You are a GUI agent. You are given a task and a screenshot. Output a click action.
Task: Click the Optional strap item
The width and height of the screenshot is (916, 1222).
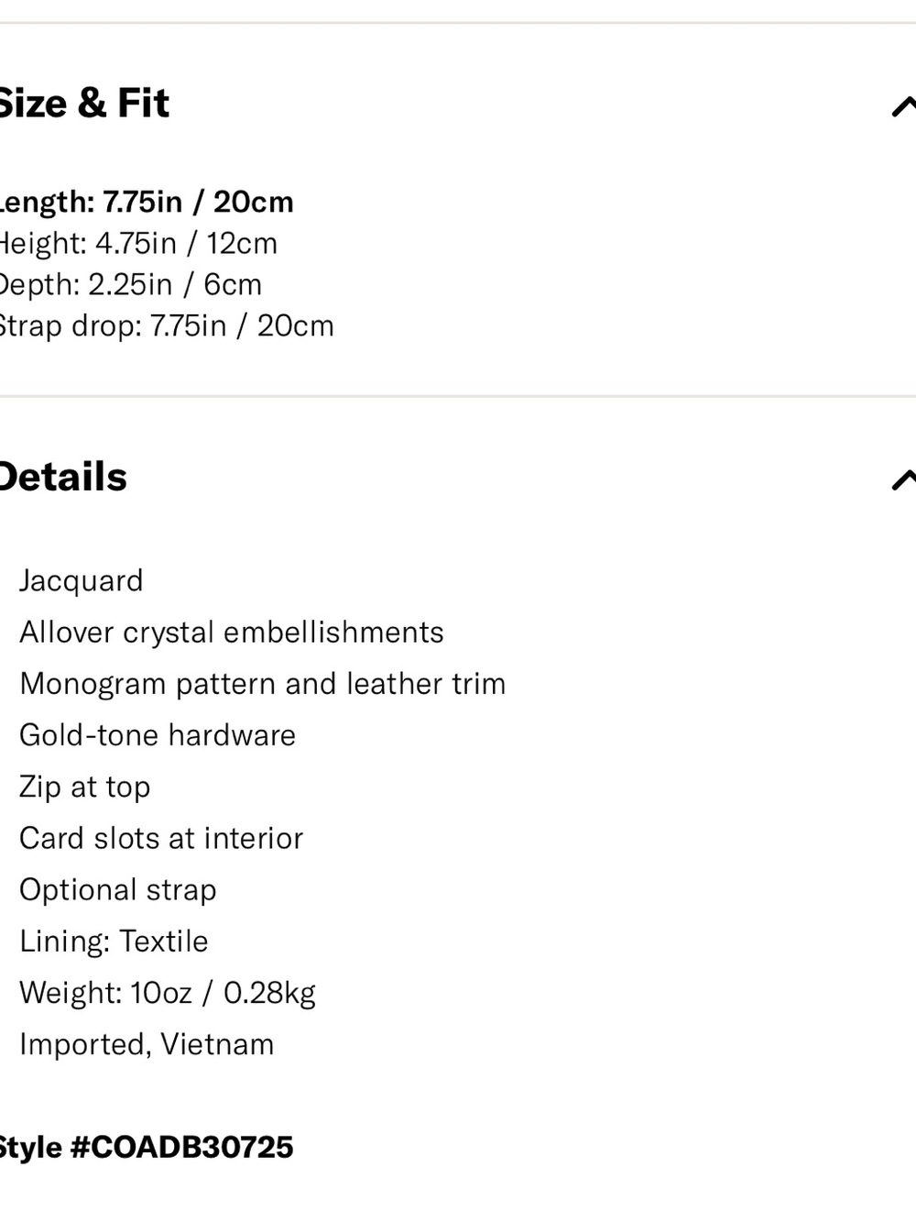click(118, 890)
